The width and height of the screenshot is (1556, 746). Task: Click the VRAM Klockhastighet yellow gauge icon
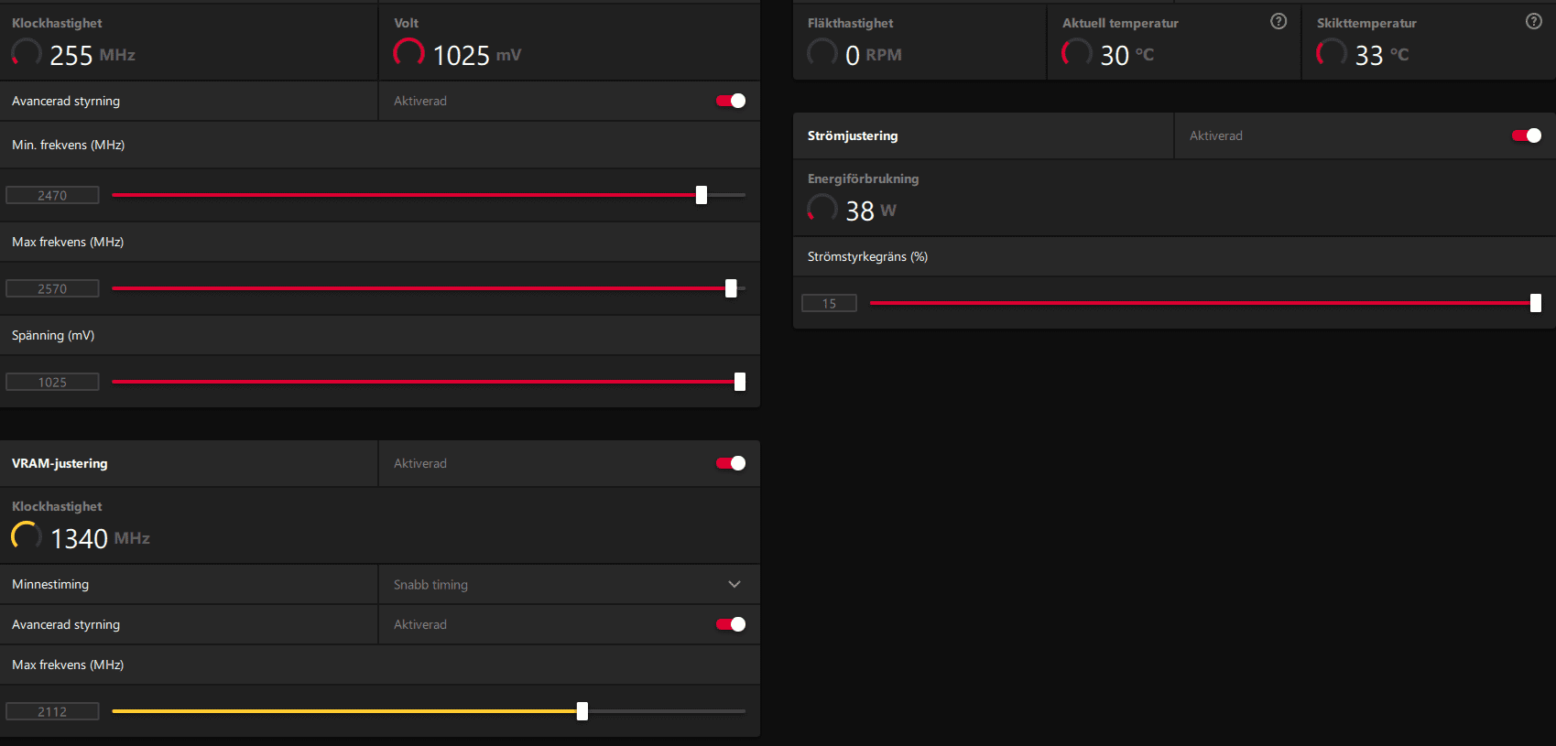(x=27, y=536)
